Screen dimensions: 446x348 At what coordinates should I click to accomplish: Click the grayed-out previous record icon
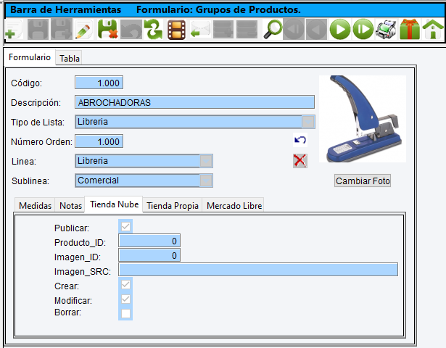317,29
